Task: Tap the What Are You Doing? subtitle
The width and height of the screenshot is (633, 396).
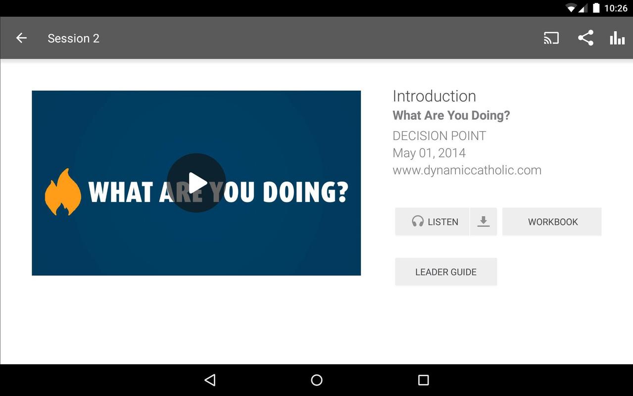Action: (451, 115)
